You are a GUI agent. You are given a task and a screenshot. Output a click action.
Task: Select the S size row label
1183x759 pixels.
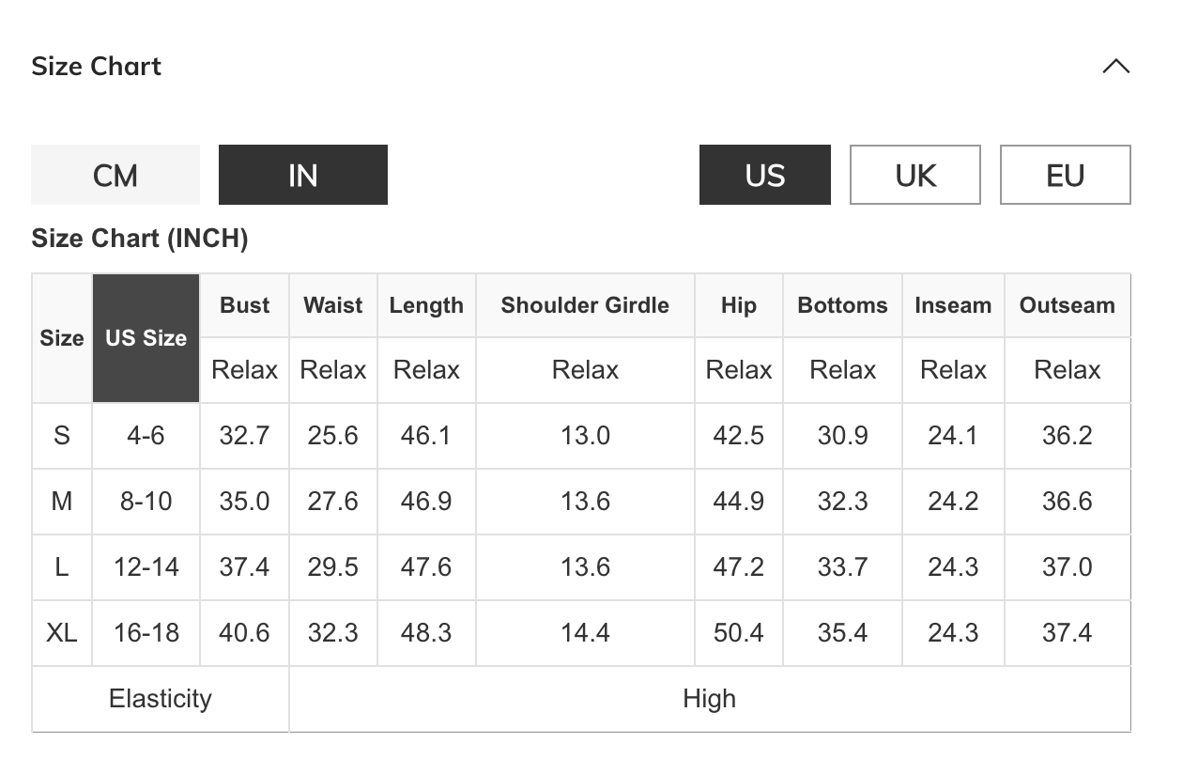tap(62, 436)
